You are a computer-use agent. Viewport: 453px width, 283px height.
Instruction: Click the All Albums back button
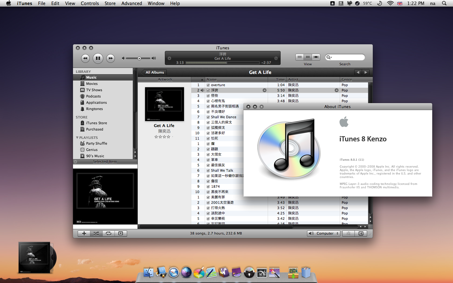point(154,72)
